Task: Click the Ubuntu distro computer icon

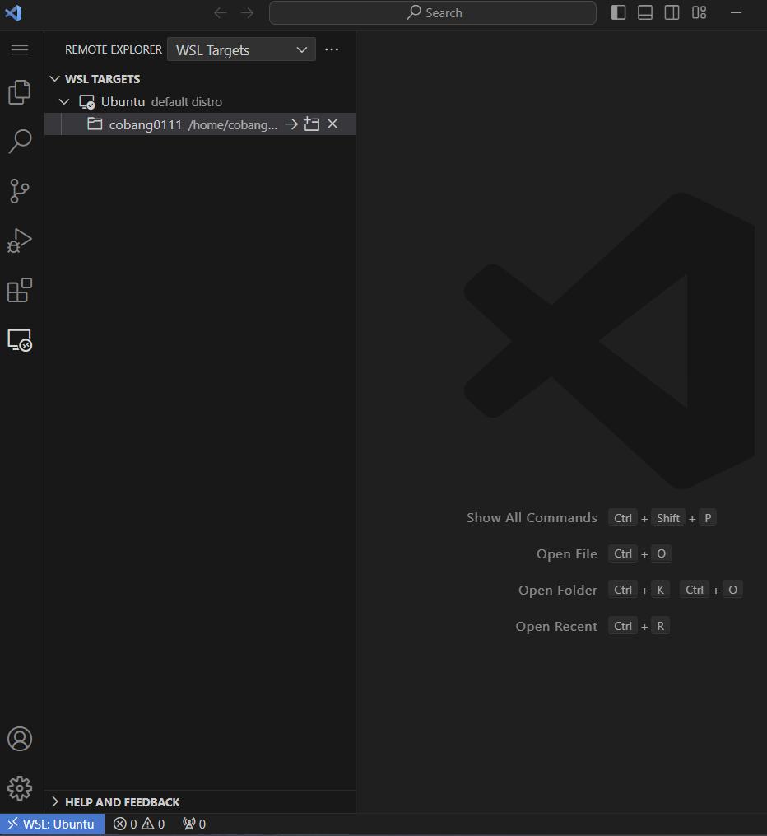Action: coord(86,102)
